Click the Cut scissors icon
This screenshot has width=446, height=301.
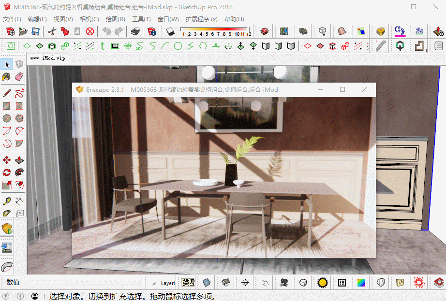[x=52, y=32]
